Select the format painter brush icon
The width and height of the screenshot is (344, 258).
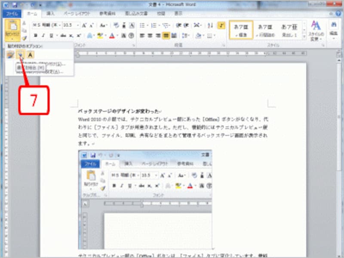click(24, 37)
